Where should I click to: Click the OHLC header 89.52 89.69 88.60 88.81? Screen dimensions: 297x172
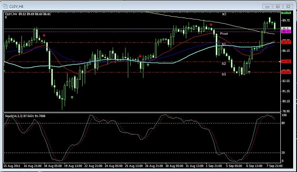[x=35, y=14]
